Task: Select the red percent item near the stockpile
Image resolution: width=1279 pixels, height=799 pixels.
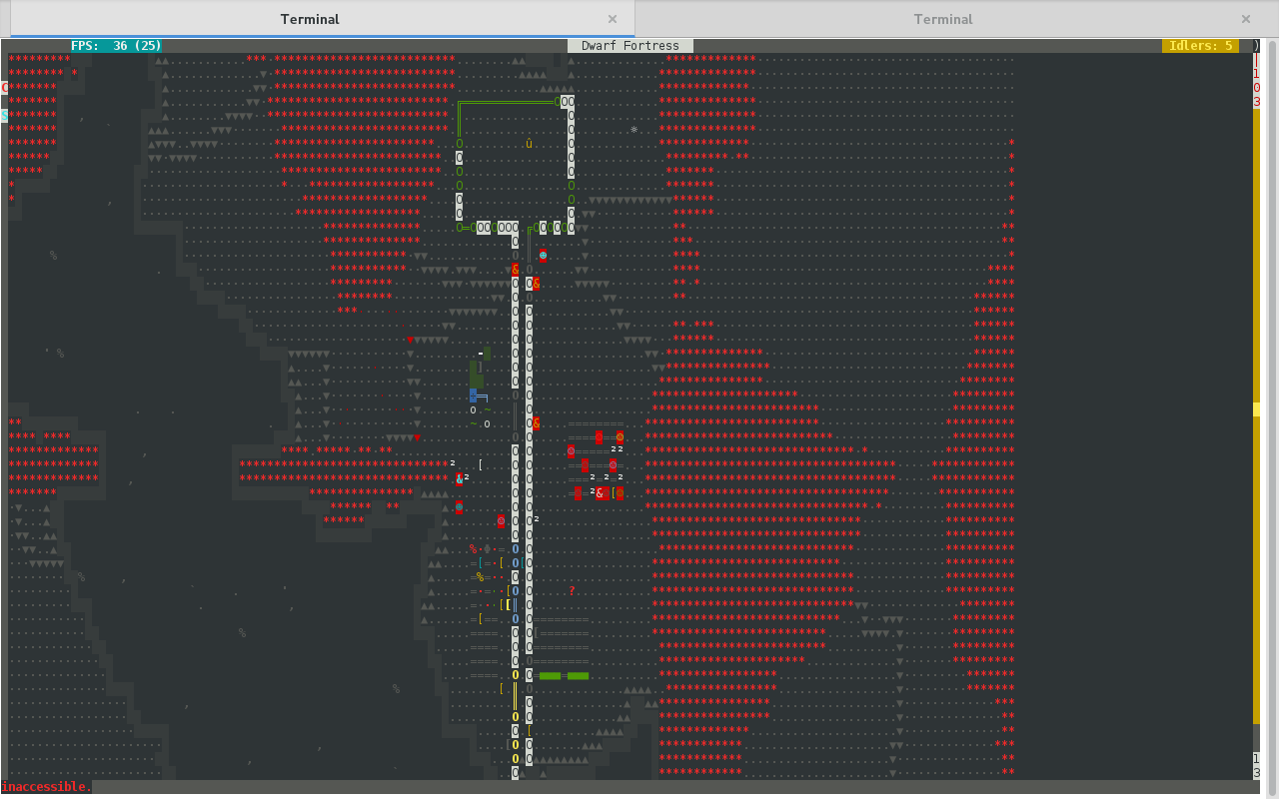Action: point(474,549)
